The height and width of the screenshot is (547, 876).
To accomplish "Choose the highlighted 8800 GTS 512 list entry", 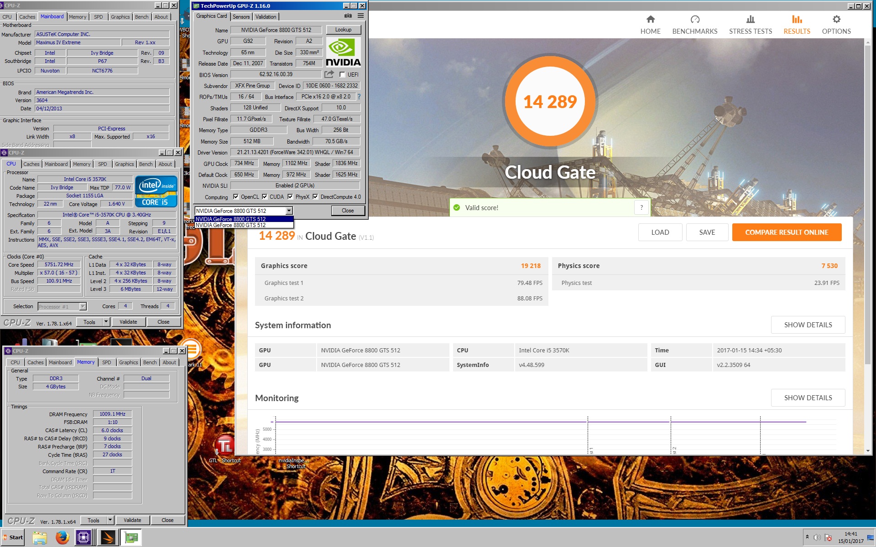I will [244, 219].
